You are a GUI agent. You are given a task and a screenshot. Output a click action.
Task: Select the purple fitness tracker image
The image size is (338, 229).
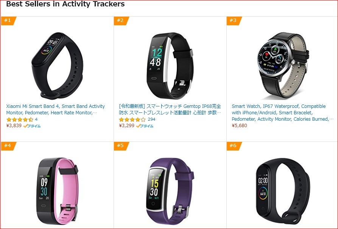tap(170, 191)
